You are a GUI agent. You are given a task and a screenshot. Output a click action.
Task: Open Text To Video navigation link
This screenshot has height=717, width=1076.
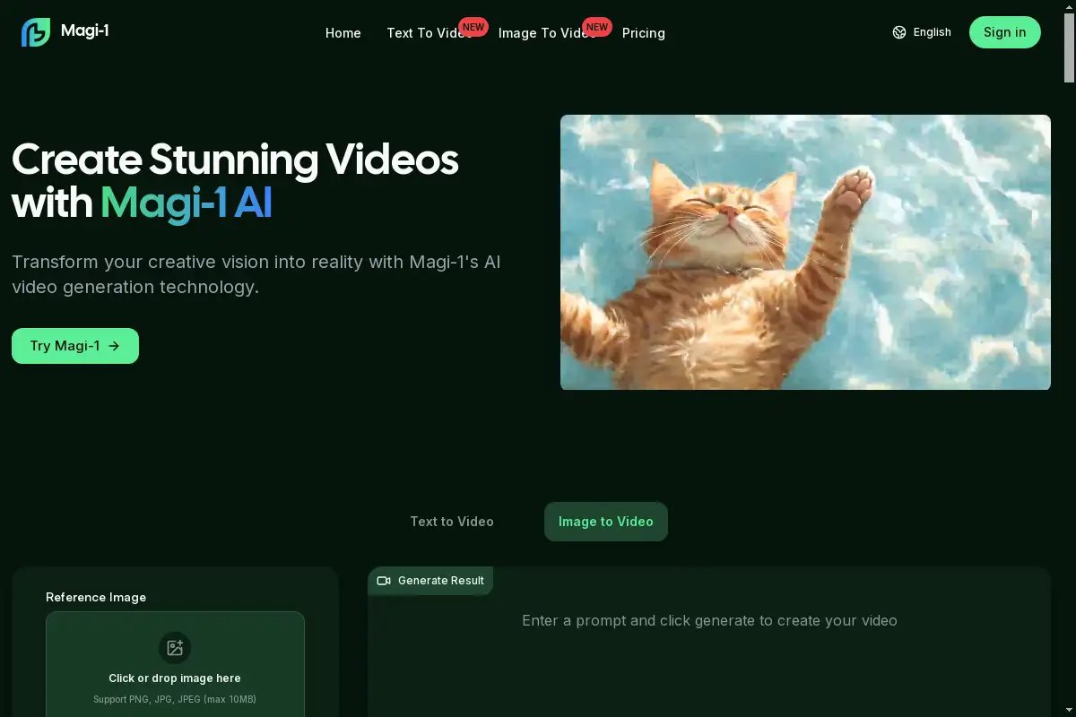coord(430,33)
